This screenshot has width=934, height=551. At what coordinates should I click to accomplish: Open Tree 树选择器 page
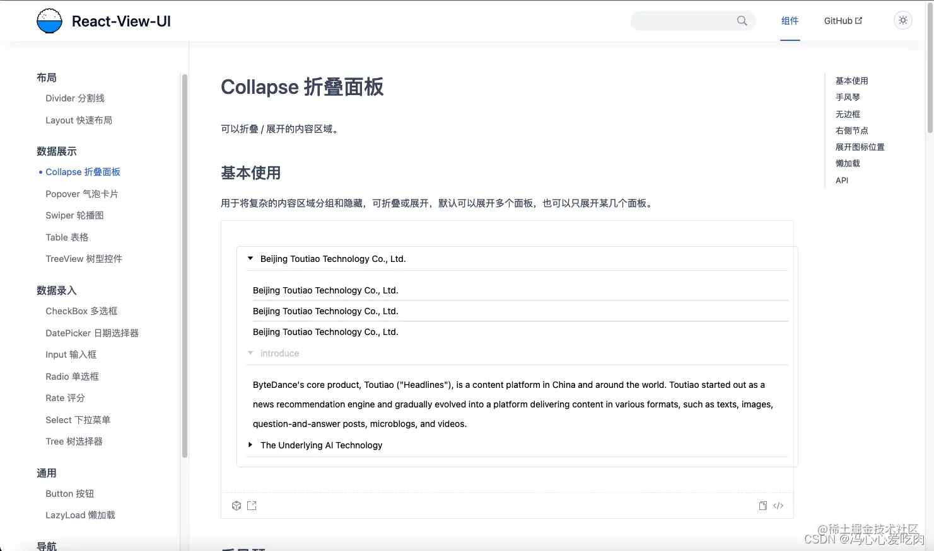[74, 441]
